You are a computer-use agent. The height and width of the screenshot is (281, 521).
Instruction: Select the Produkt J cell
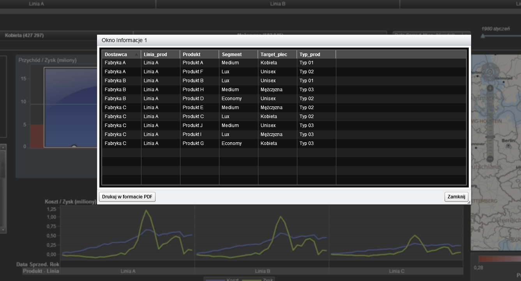click(199, 125)
